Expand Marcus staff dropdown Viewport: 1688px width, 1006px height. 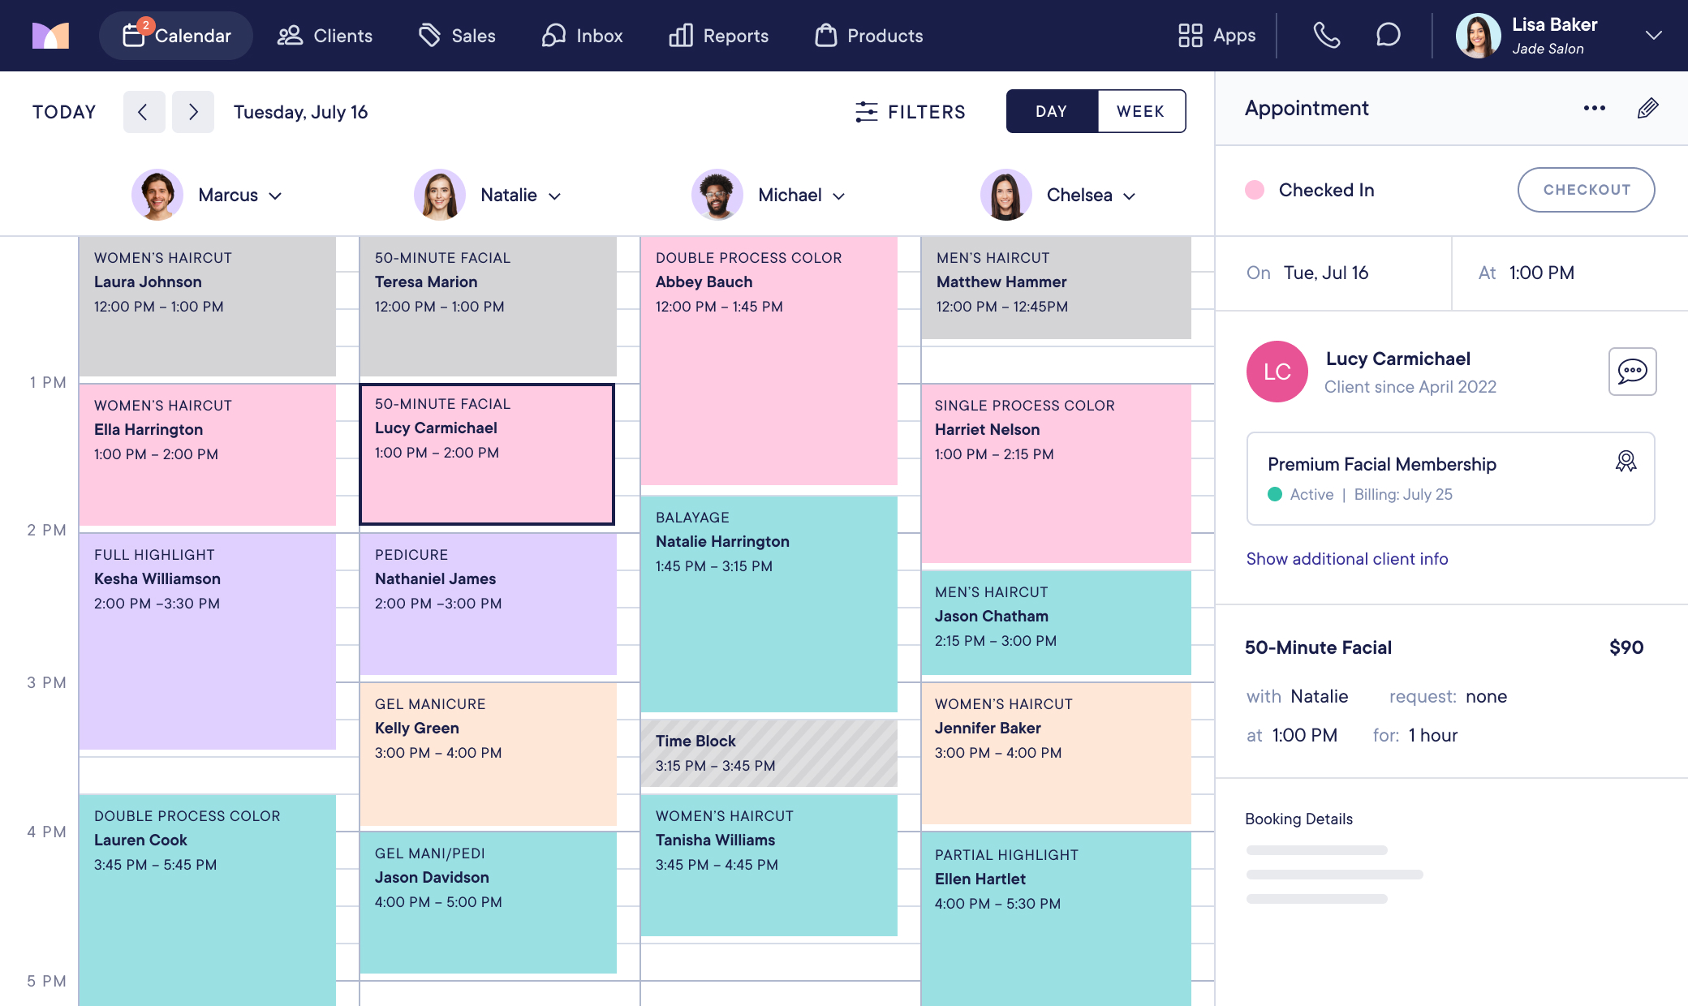coord(275,196)
